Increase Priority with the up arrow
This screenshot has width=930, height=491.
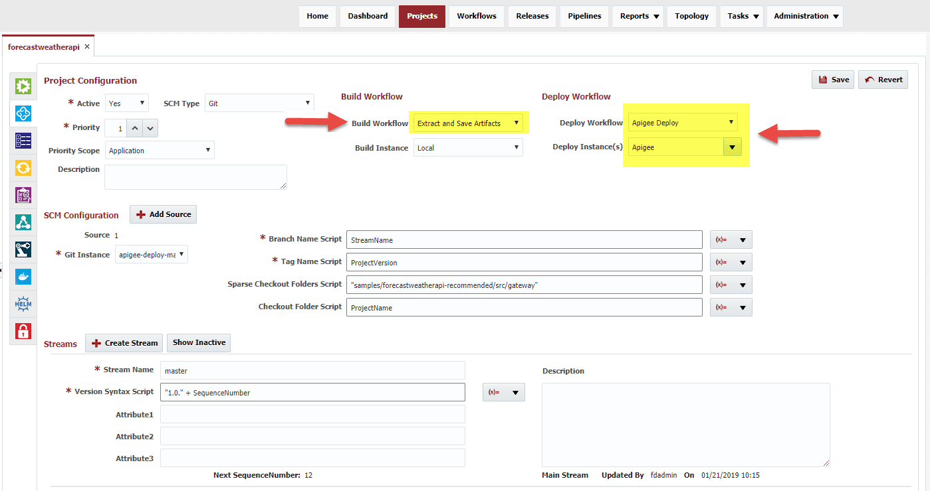134,128
